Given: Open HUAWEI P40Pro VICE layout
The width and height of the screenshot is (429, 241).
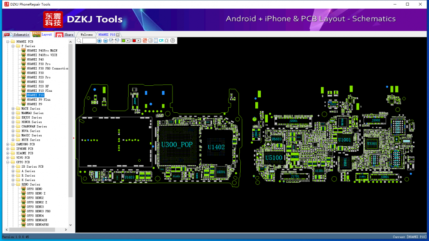Looking at the screenshot, I should pos(42,55).
